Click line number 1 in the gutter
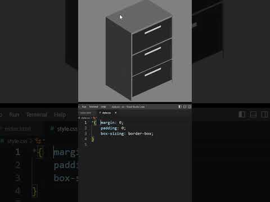The image size is (270, 202). click(85, 122)
